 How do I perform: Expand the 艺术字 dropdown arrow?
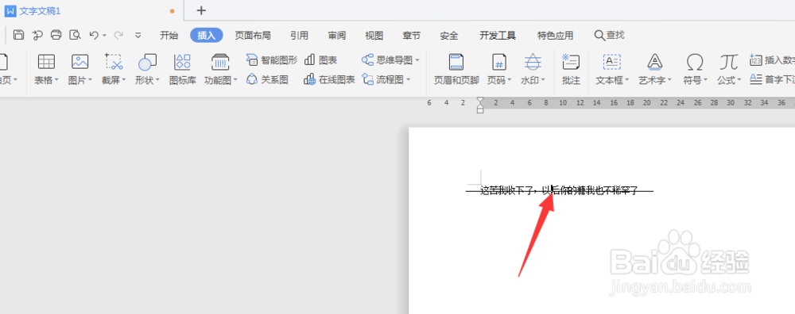(669, 80)
